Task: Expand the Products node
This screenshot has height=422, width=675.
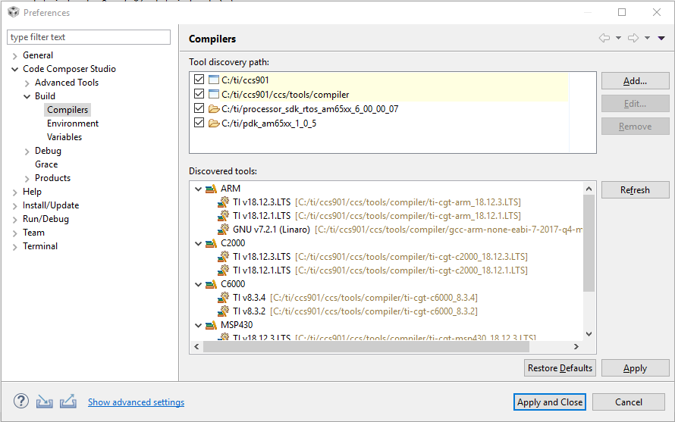Action: pyautogui.click(x=27, y=179)
